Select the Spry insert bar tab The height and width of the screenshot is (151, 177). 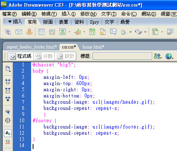pyautogui.click(x=94, y=22)
